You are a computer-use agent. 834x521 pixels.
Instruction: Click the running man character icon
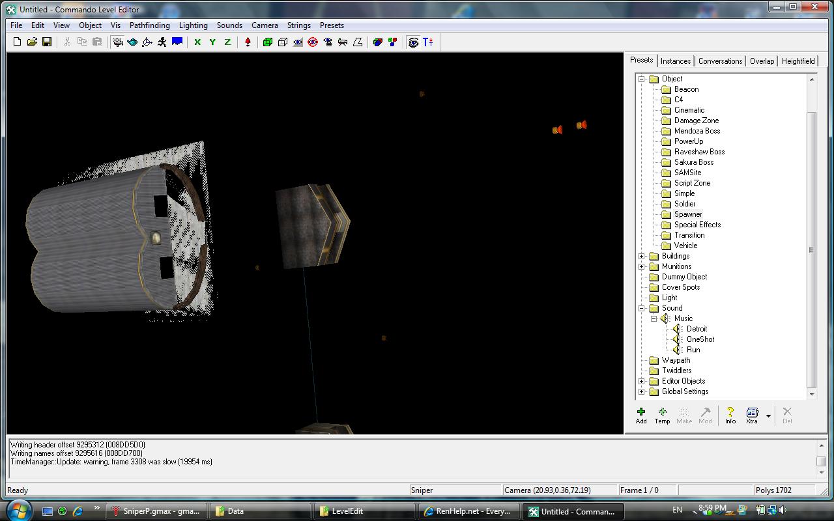pyautogui.click(x=162, y=42)
